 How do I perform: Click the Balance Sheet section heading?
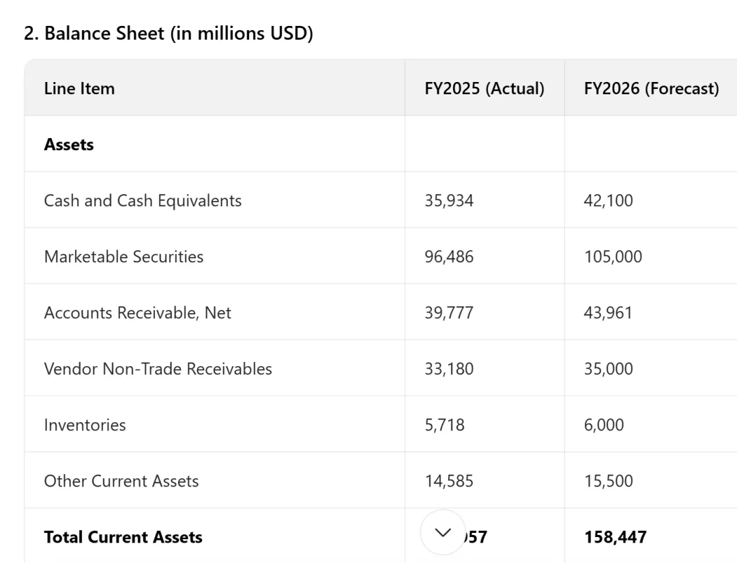(x=169, y=33)
